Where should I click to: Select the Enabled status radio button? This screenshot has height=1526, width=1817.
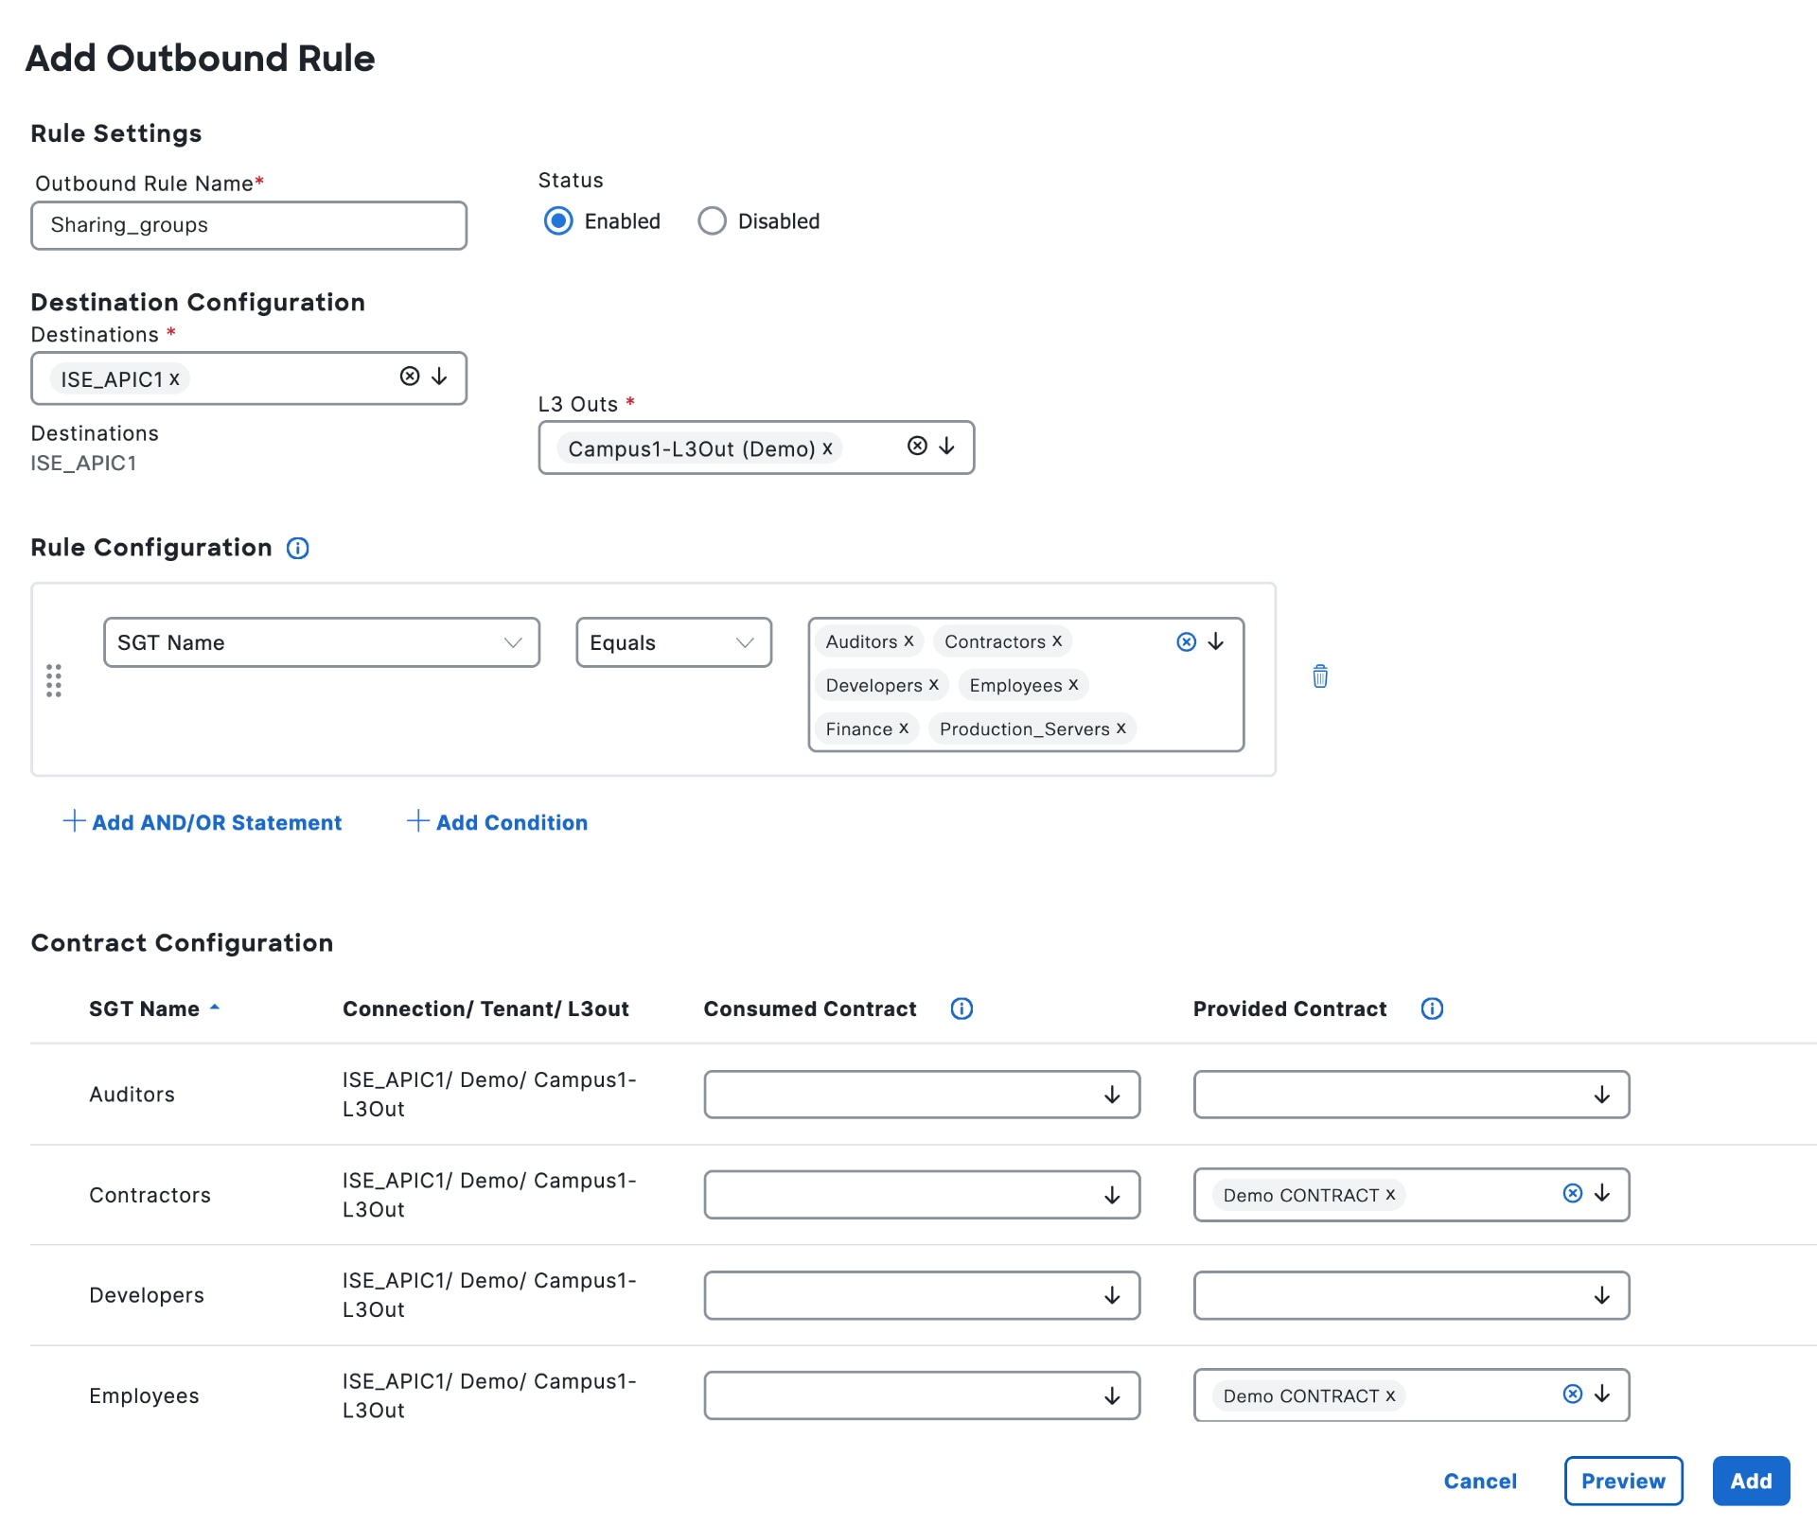point(558,221)
